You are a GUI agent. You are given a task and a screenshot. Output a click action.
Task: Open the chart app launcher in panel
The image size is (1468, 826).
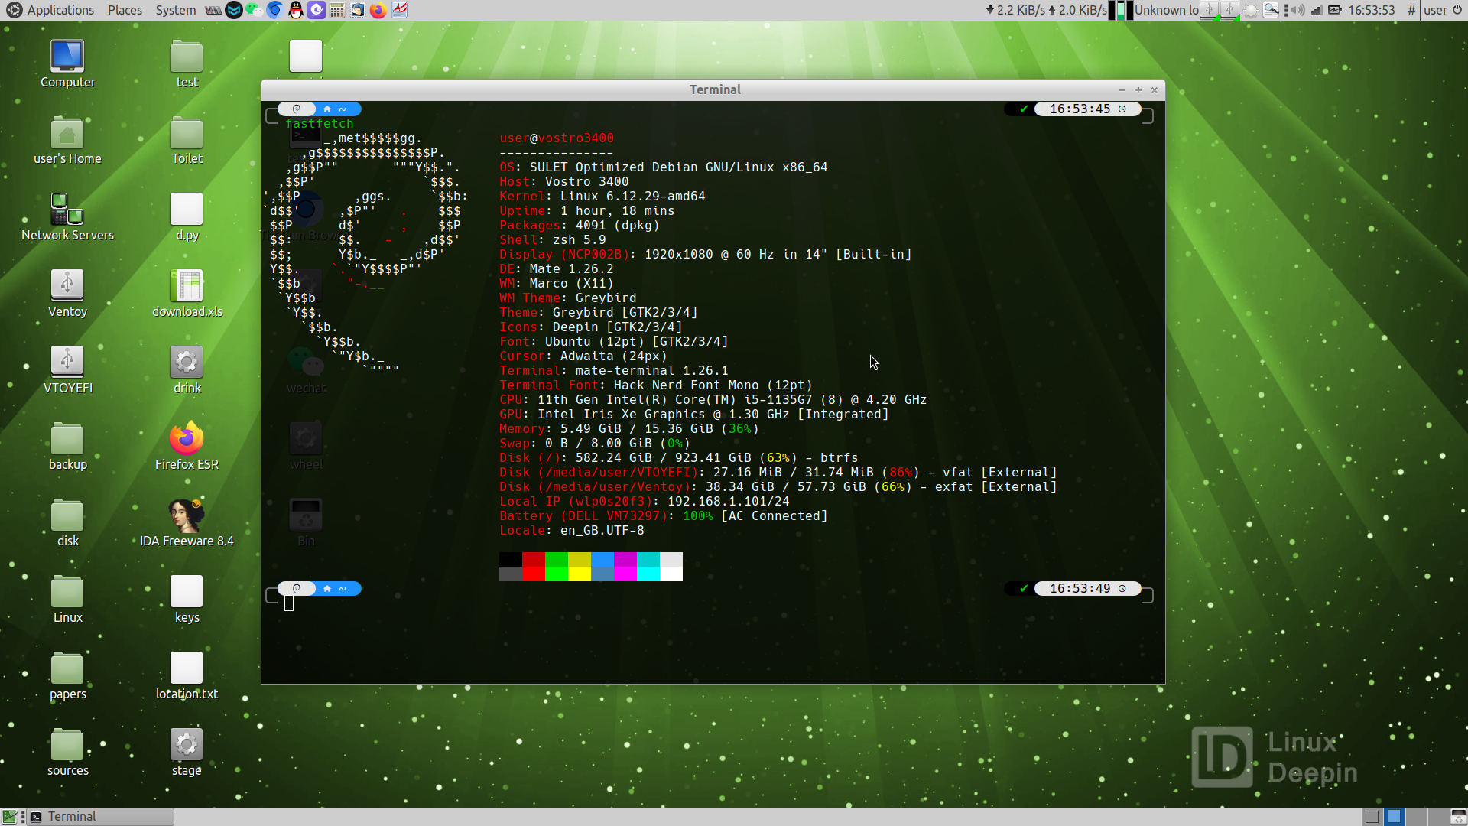click(x=399, y=10)
